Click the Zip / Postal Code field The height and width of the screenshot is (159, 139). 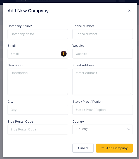pyautogui.click(x=38, y=130)
